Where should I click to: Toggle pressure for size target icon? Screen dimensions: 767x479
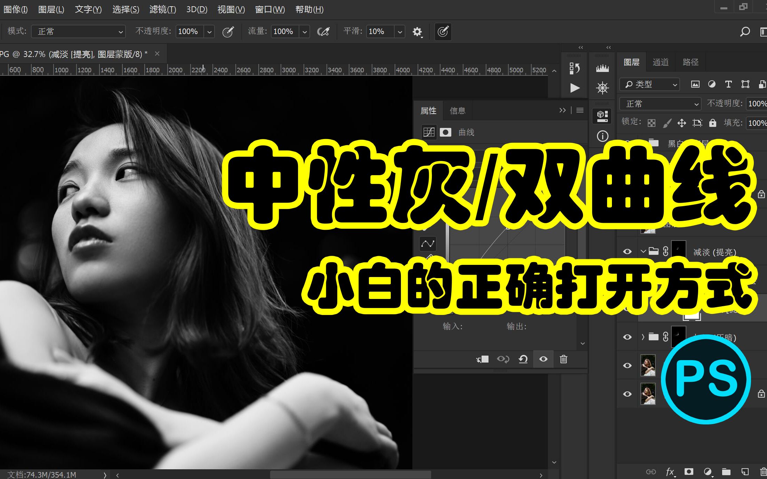(443, 32)
